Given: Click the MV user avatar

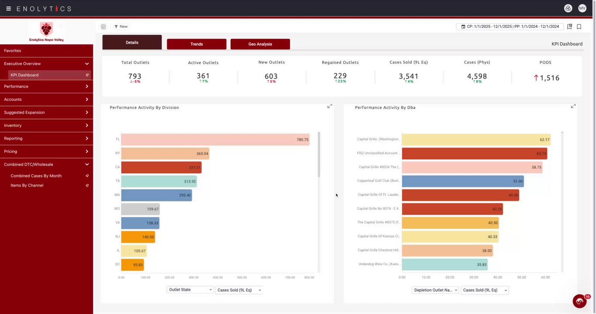Looking at the screenshot, I should 582,8.
